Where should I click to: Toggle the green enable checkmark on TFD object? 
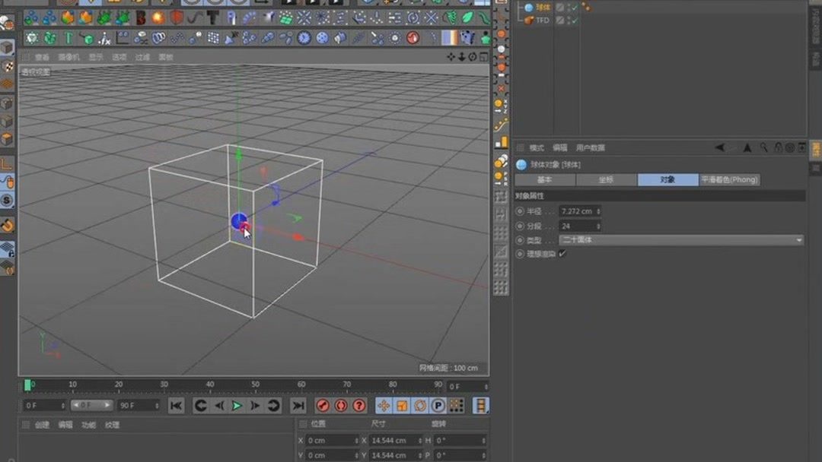pos(575,21)
